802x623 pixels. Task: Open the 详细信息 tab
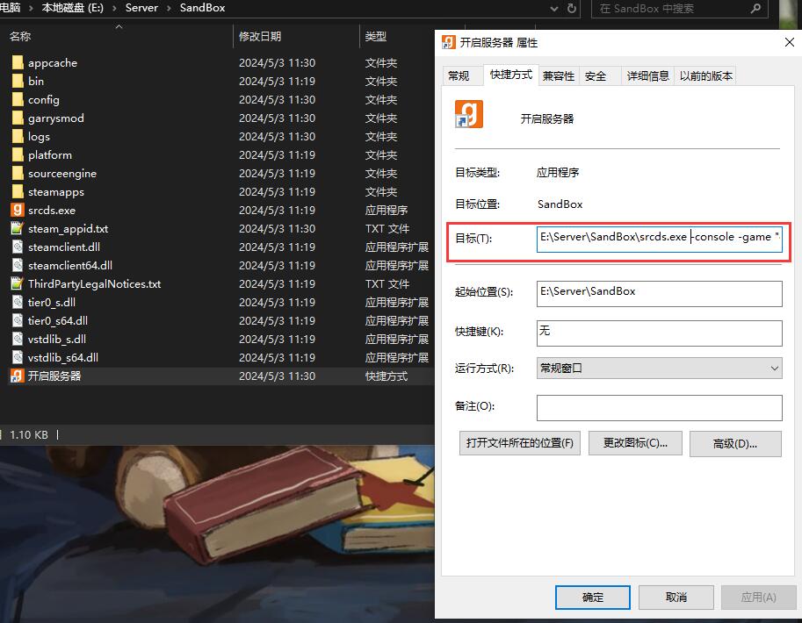point(648,76)
